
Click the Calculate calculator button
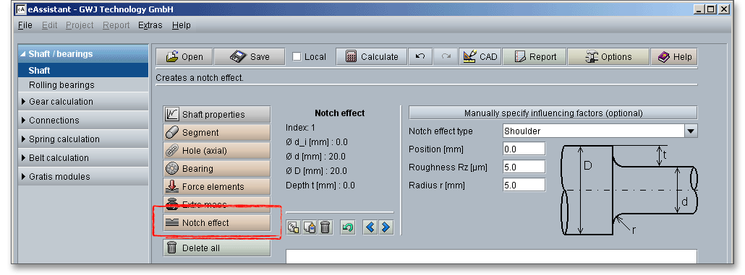[372, 56]
